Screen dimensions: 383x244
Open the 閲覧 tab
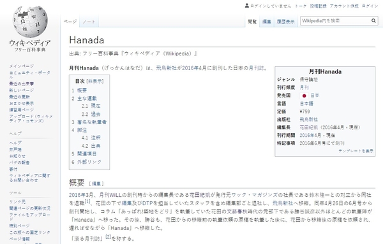pyautogui.click(x=252, y=22)
